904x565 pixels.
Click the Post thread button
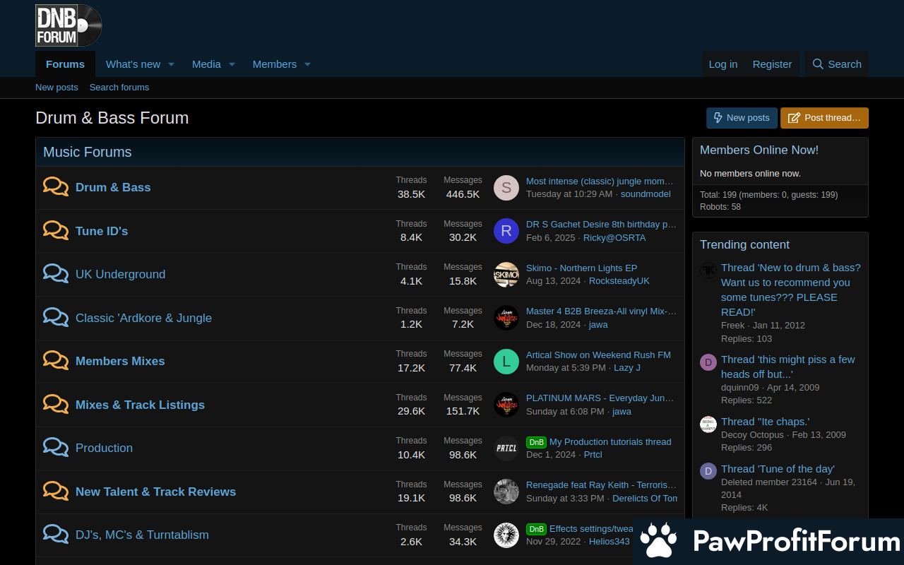[824, 118]
